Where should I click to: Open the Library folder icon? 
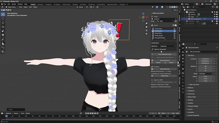pos(176,25)
